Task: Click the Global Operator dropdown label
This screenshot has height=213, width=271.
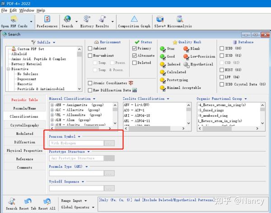Action: (75, 207)
